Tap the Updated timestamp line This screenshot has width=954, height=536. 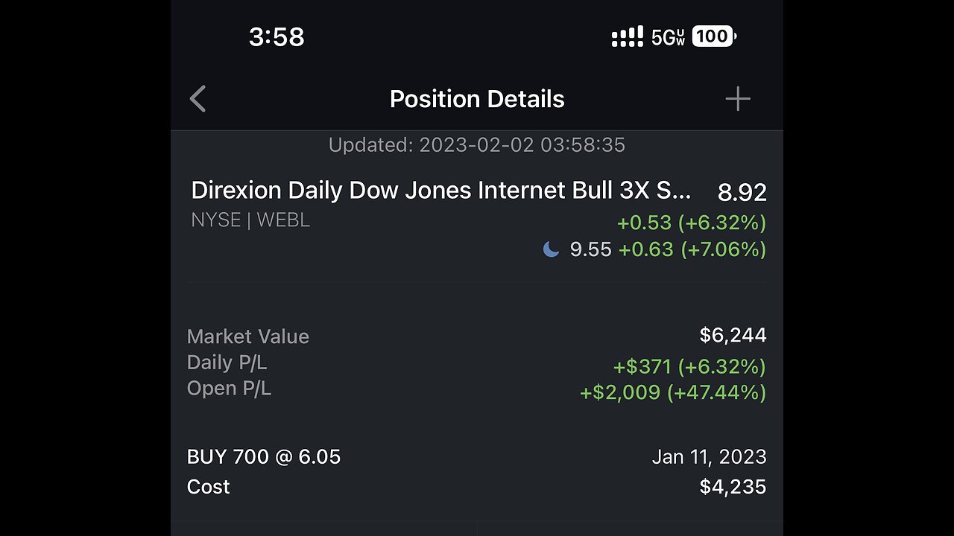point(477,144)
